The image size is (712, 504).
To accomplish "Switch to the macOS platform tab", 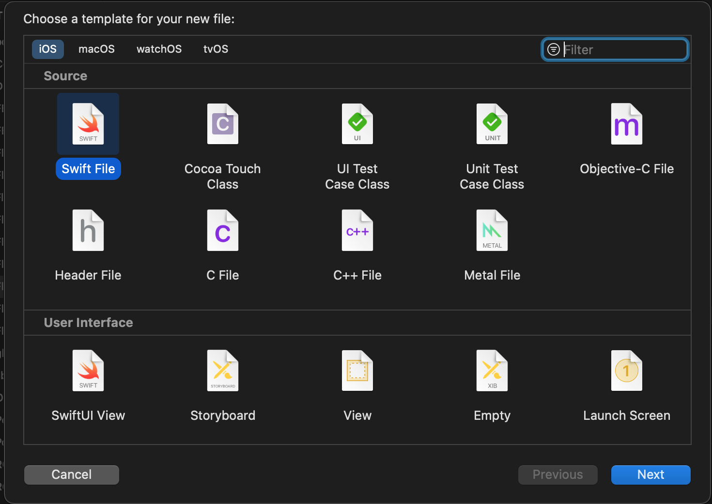I will (x=97, y=49).
